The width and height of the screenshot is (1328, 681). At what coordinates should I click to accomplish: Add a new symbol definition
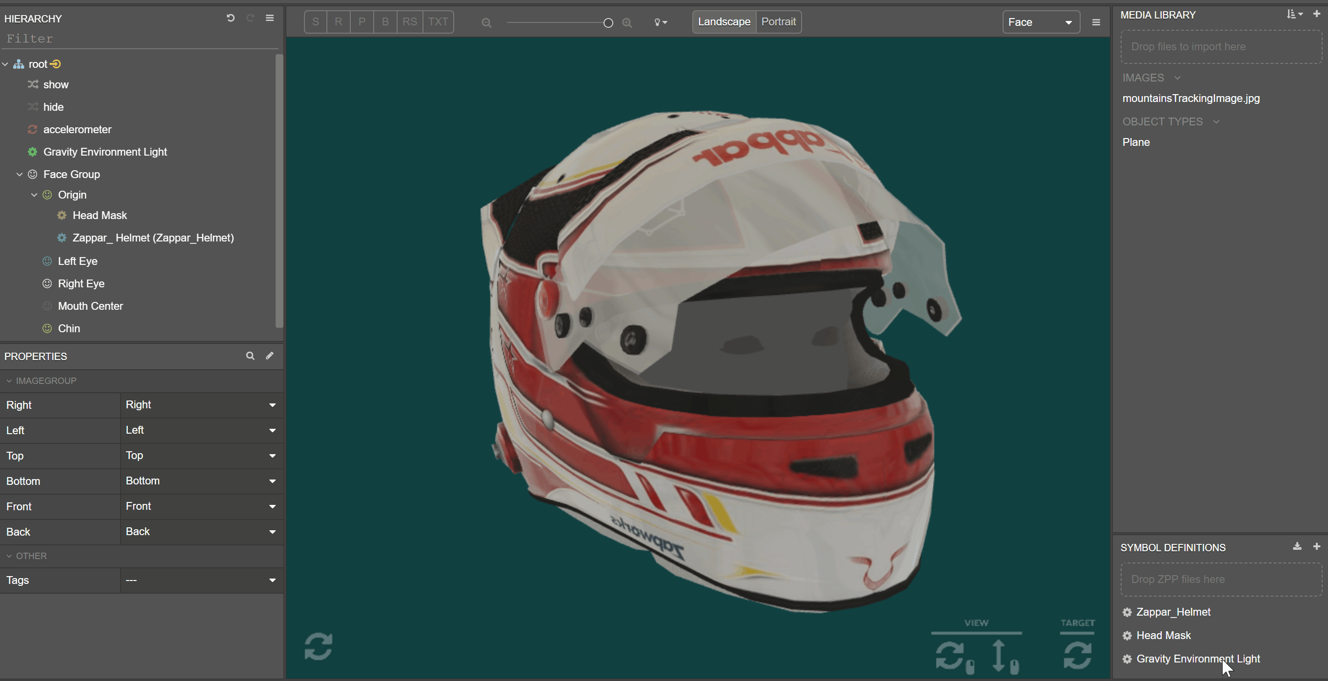(1317, 546)
